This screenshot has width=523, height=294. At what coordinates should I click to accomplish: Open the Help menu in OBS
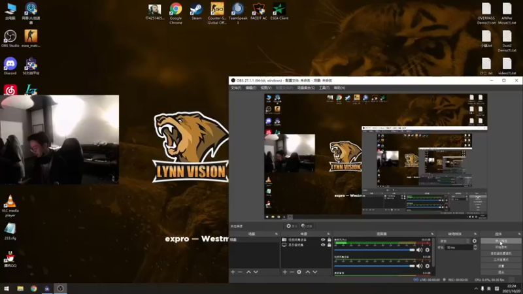[x=339, y=88]
